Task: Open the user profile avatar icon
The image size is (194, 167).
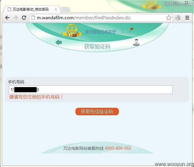Action: (136, 42)
